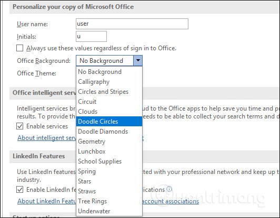The height and width of the screenshot is (218, 280).
Task: Pick Straws background option
Action: [x=109, y=191]
